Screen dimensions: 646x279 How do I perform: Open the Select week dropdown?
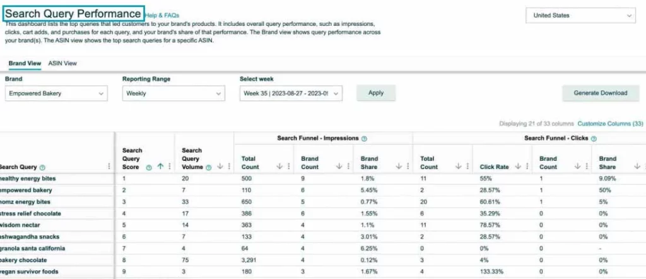coord(291,93)
